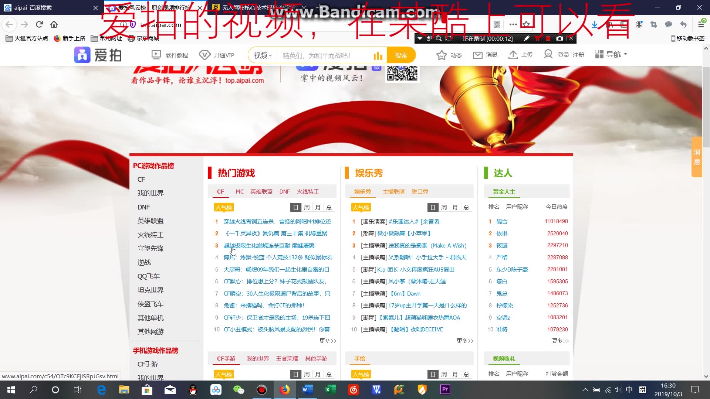Expand 更多>> under 热门游戏 list

point(328,341)
